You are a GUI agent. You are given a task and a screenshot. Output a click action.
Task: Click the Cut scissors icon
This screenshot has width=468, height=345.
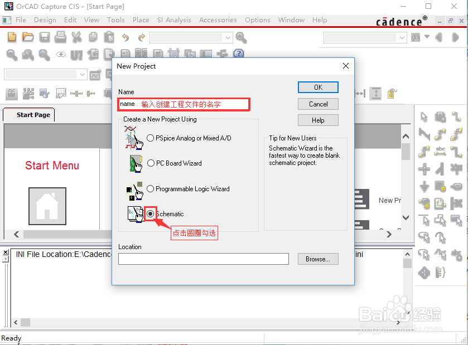[77, 37]
